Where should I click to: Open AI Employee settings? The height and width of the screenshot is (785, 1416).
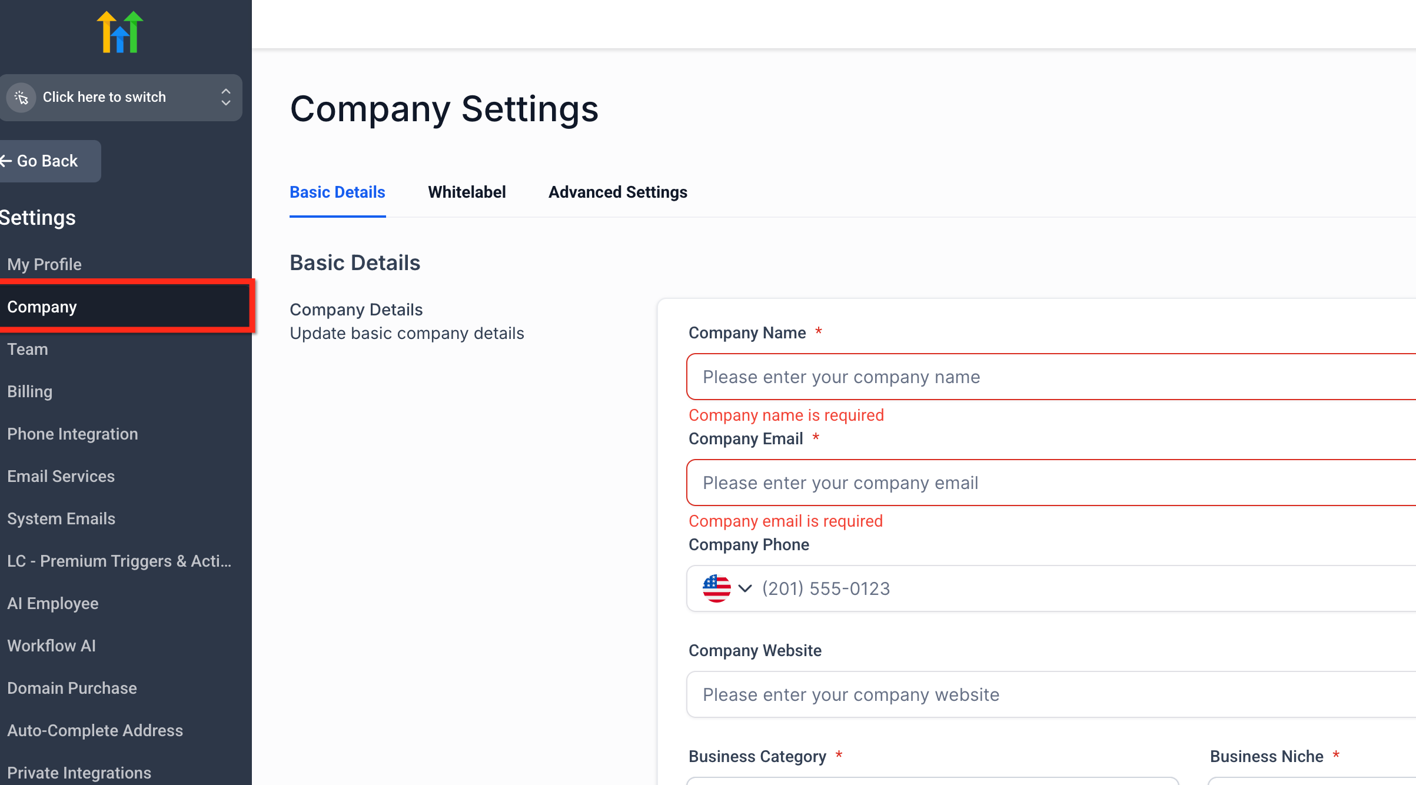(53, 603)
